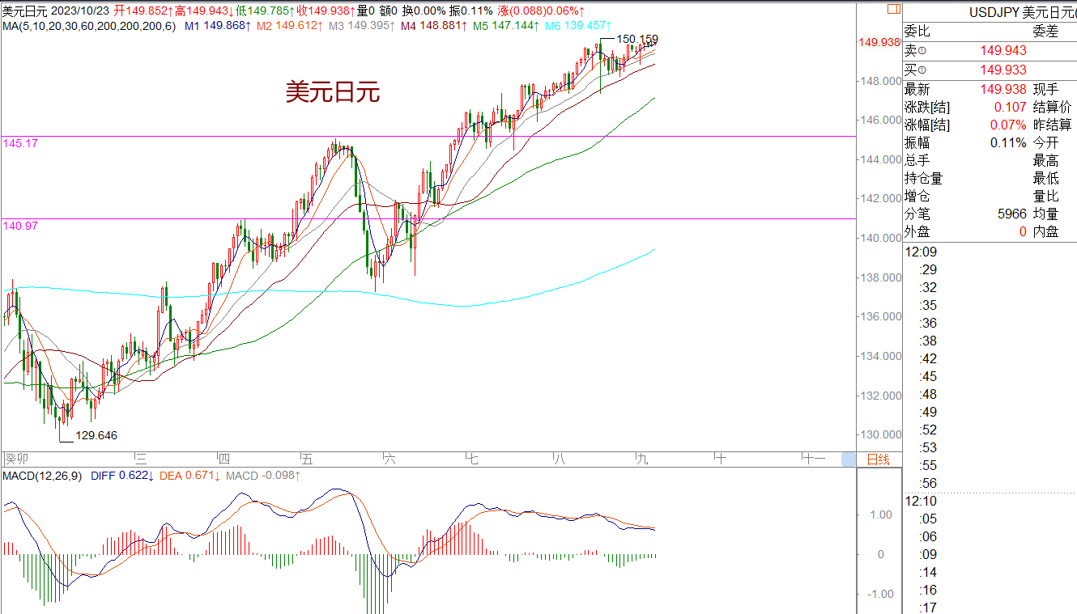Click the M3 149.395 moving average value
Image resolution: width=1077 pixels, height=614 pixels.
pos(360,26)
